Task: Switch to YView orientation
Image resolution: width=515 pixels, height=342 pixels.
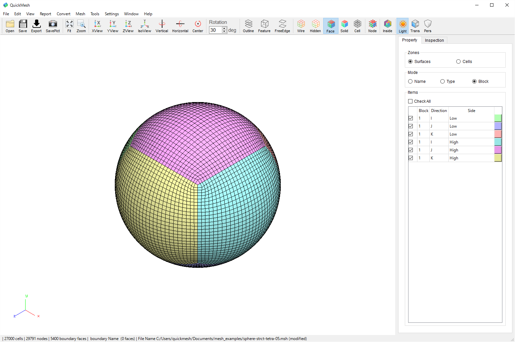Action: [x=113, y=26]
